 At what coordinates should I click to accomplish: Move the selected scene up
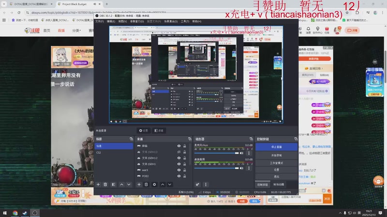122,185
